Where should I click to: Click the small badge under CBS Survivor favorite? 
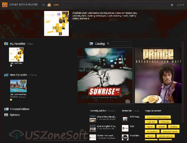pos(11,65)
